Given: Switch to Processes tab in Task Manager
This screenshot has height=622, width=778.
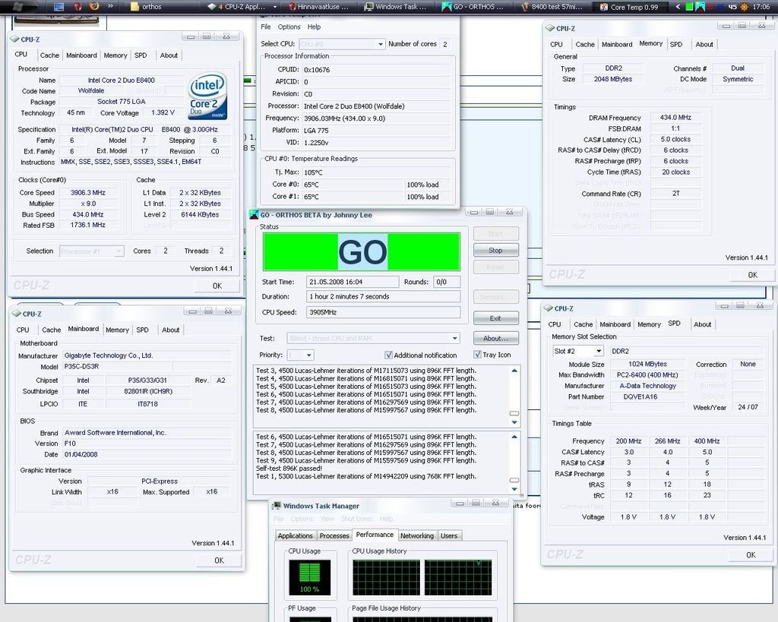Looking at the screenshot, I should (334, 535).
